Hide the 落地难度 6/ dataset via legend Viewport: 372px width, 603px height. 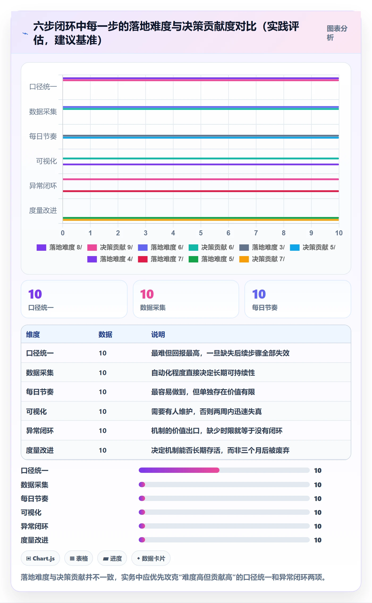161,247
